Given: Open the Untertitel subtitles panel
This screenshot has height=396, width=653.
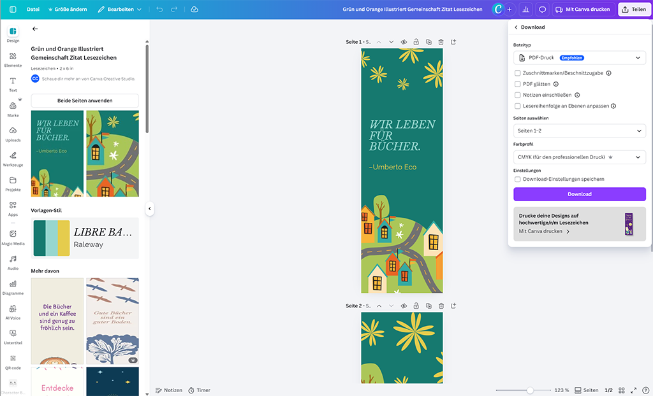Looking at the screenshot, I should [13, 337].
